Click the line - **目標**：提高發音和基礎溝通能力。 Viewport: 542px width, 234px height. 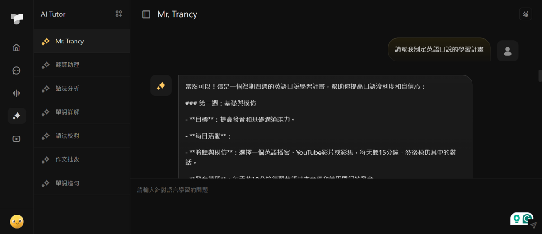pos(240,120)
